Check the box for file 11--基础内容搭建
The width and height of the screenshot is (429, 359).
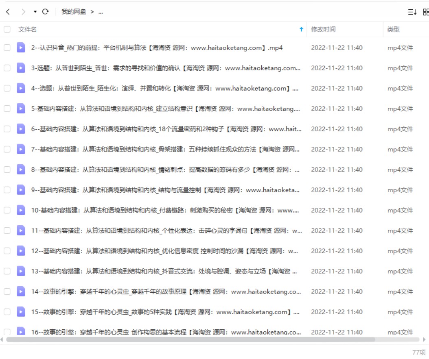click(7, 230)
